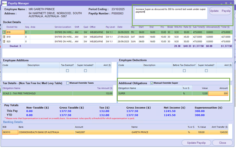This screenshot has width=236, height=150.
Task: Click the delete icon for docket 819
Action: (4, 37)
